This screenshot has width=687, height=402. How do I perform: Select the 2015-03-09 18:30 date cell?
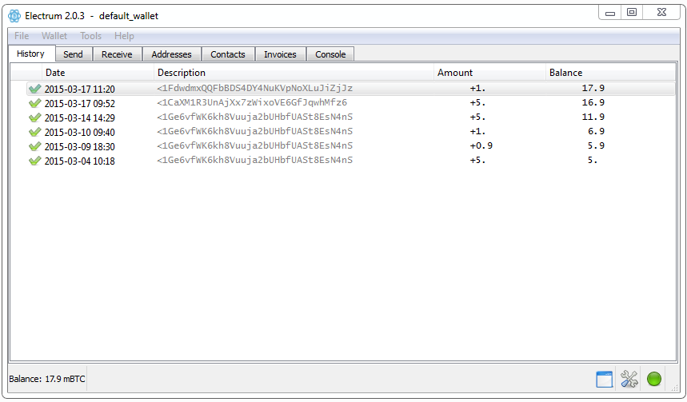80,147
